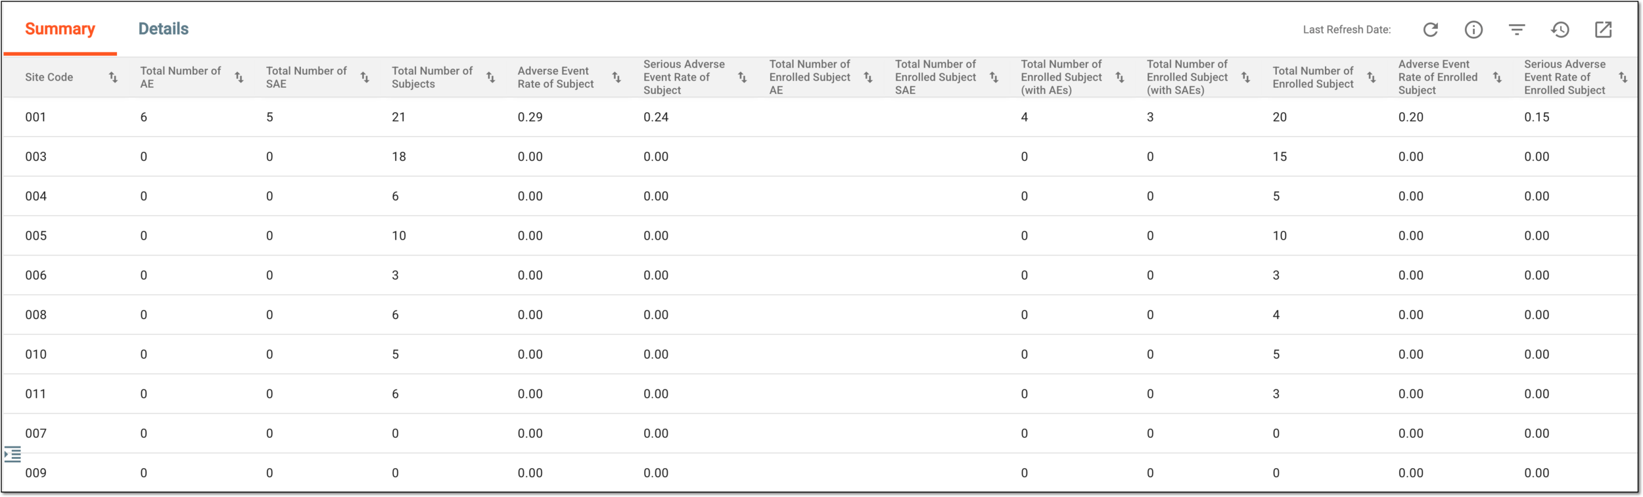Select site code 008 cell
This screenshot has height=497, width=1643.
pyautogui.click(x=35, y=315)
